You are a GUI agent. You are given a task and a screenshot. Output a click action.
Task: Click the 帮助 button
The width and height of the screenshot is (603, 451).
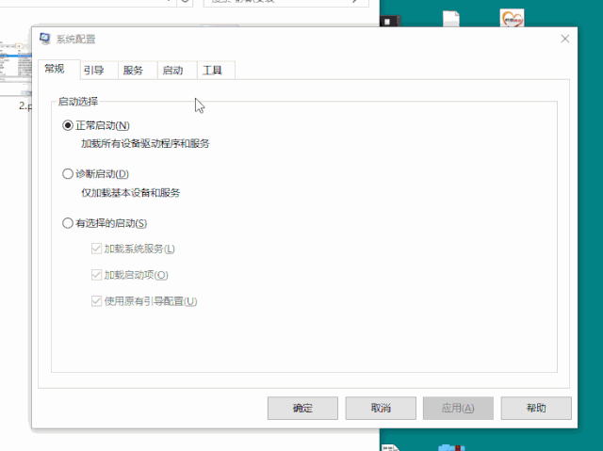(536, 408)
